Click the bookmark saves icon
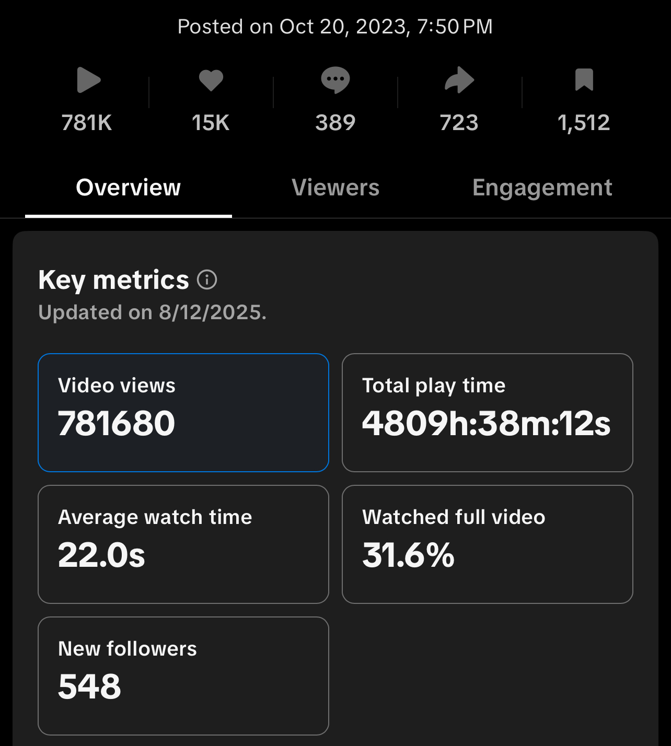 tap(584, 80)
